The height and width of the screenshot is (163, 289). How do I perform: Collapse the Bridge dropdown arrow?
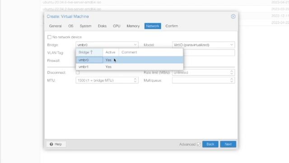coord(135,45)
